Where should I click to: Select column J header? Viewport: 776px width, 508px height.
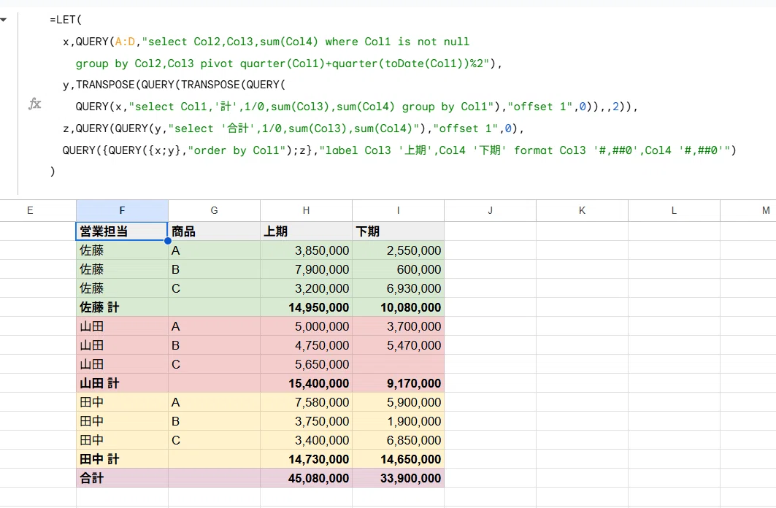coord(491,211)
